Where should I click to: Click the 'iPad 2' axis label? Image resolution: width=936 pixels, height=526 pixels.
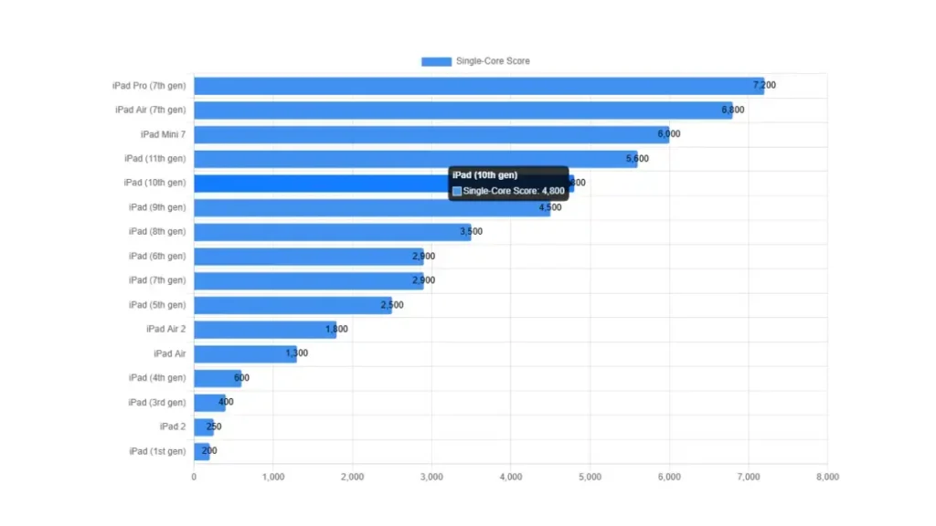click(173, 426)
